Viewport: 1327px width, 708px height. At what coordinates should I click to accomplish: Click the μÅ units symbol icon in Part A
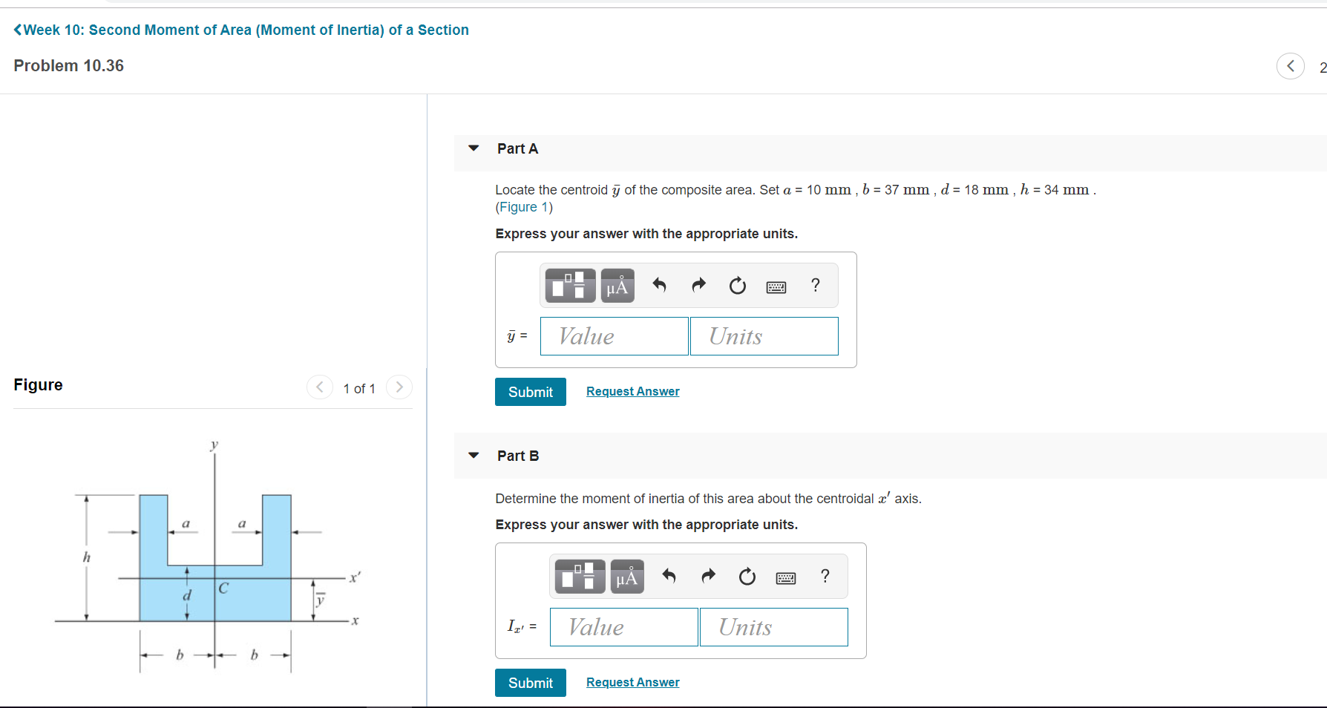tap(616, 285)
